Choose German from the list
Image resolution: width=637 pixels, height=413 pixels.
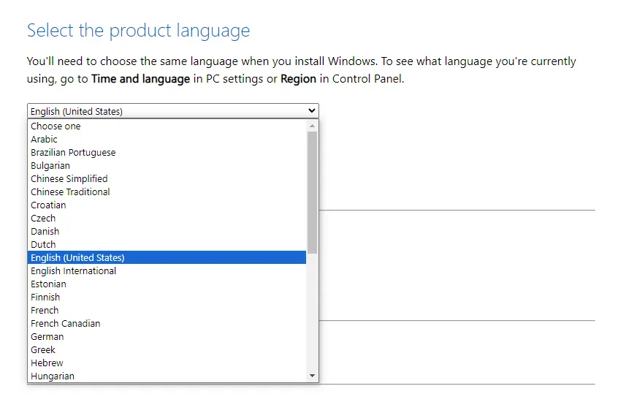167,336
